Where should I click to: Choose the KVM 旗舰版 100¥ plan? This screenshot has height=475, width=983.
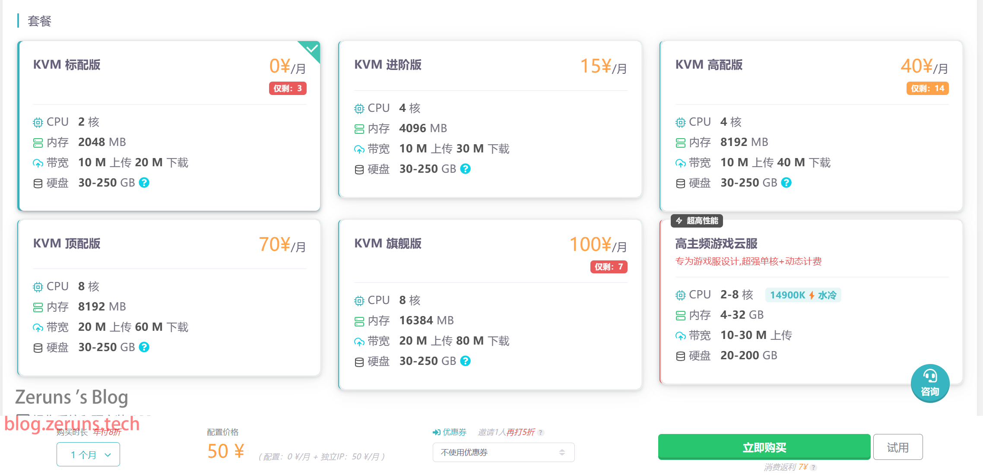[x=490, y=304]
